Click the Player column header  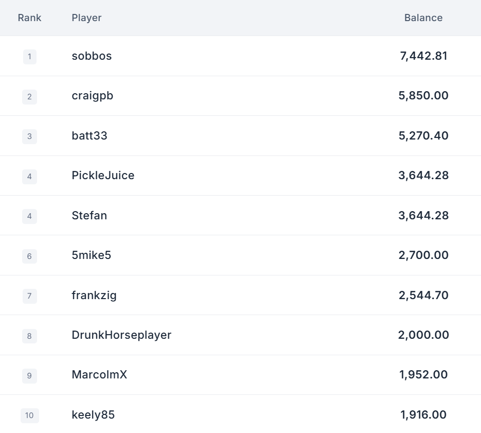86,18
